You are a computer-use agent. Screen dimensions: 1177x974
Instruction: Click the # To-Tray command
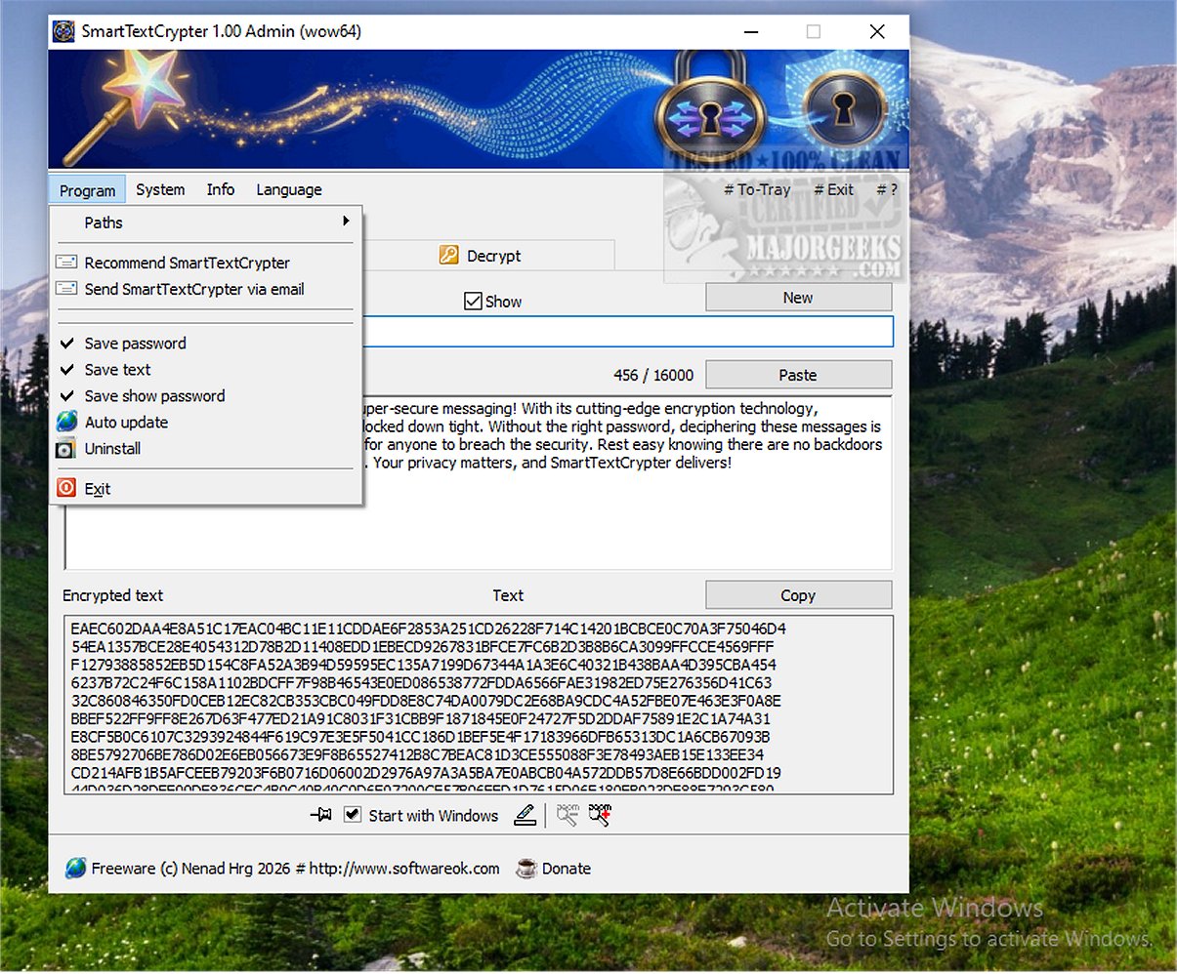757,189
